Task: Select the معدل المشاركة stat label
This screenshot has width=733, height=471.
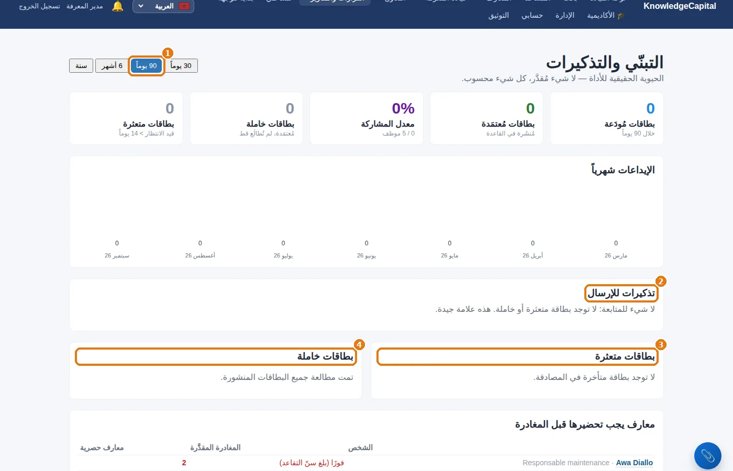Action: tap(387, 124)
